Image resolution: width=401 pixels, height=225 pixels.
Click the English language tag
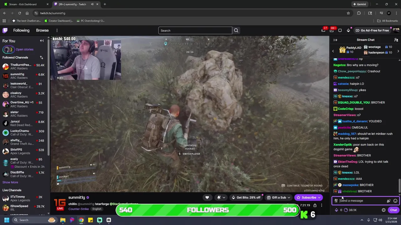pyautogui.click(x=97, y=209)
